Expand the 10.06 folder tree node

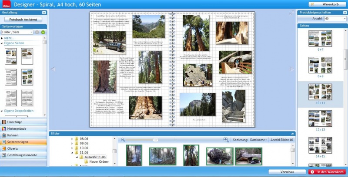click(72, 148)
